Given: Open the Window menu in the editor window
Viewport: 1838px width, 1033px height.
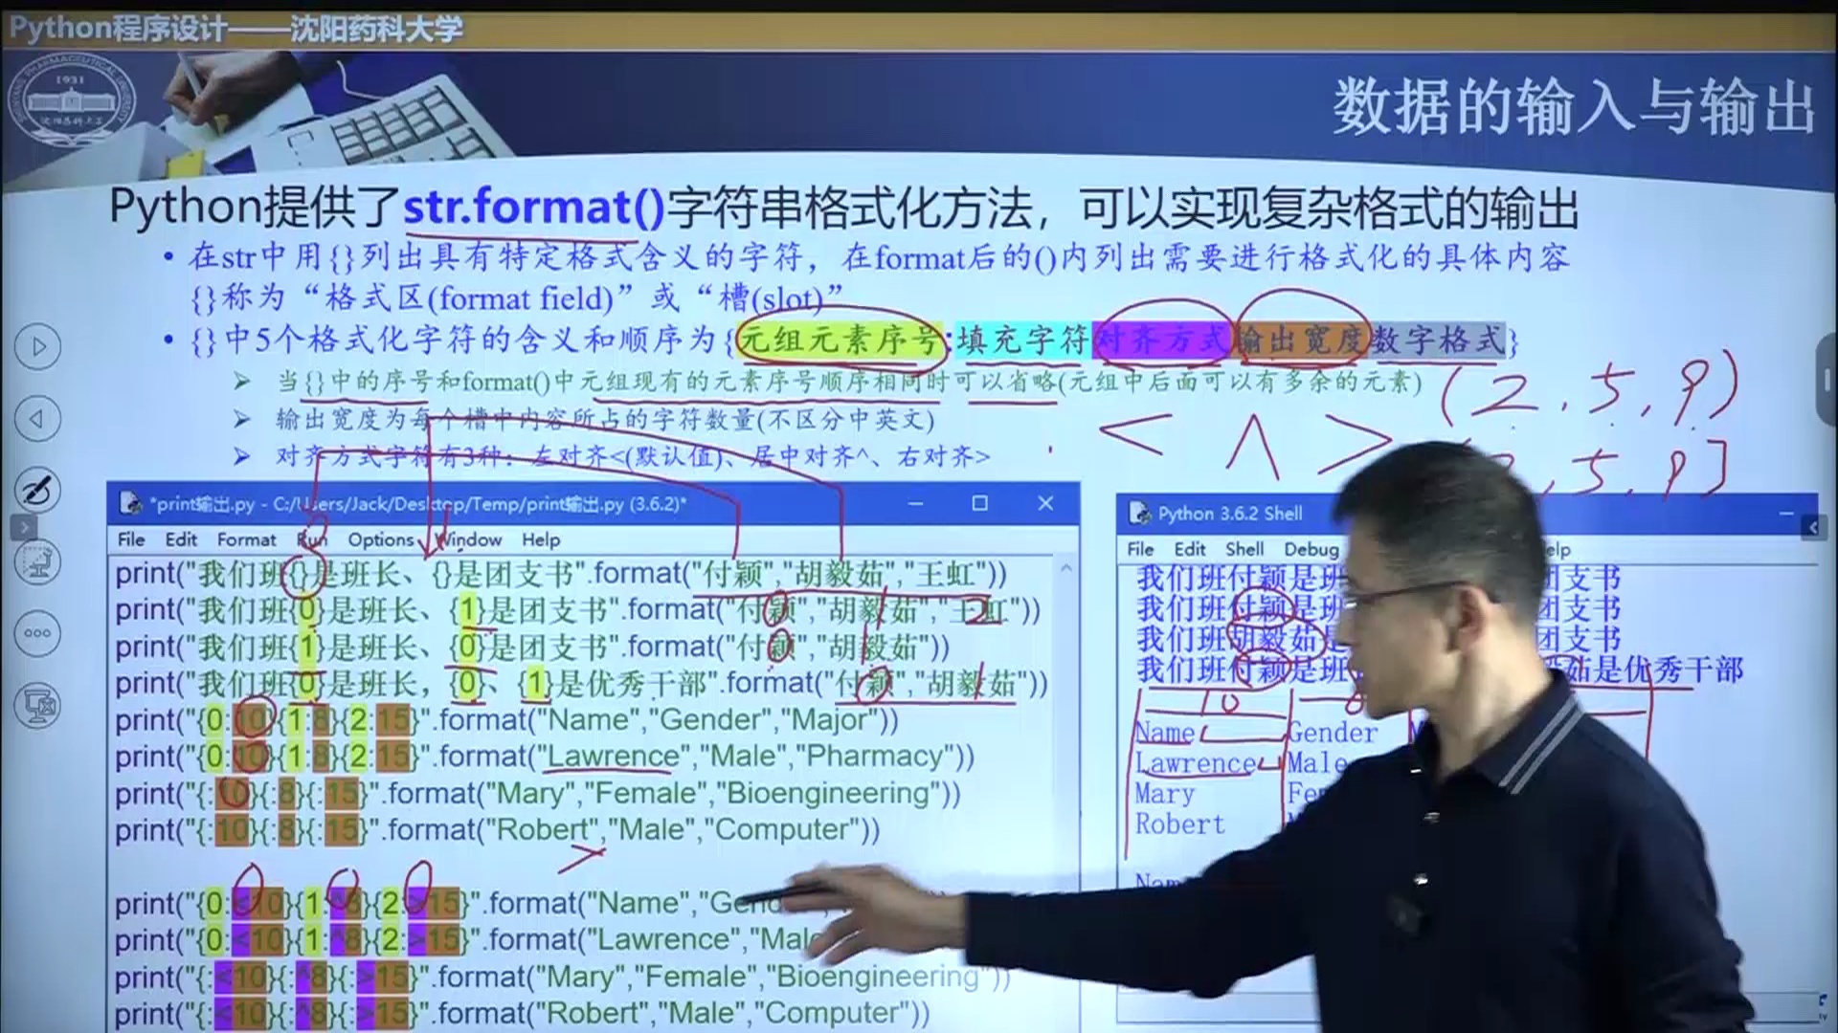Looking at the screenshot, I should 469,539.
